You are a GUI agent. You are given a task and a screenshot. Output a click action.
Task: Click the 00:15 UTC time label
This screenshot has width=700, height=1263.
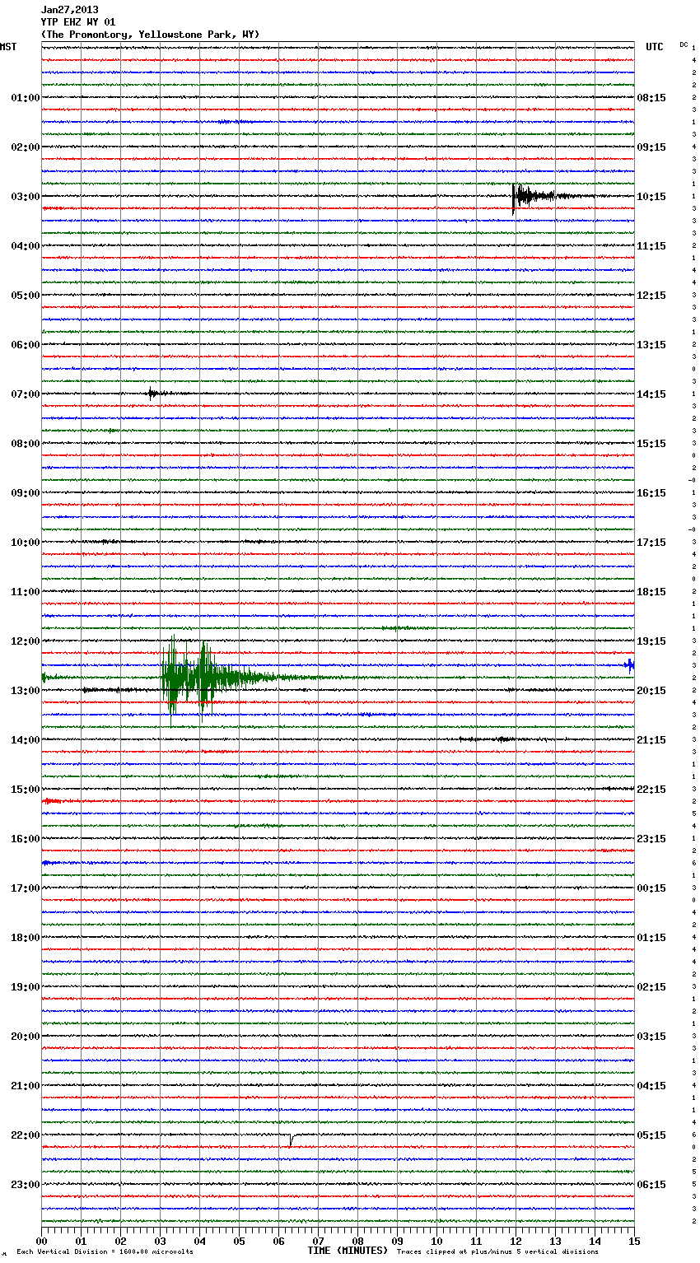[x=651, y=888]
